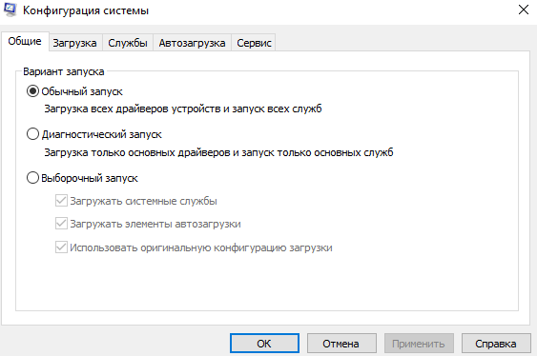
Task: Open help with the Справка button
Action: [496, 344]
